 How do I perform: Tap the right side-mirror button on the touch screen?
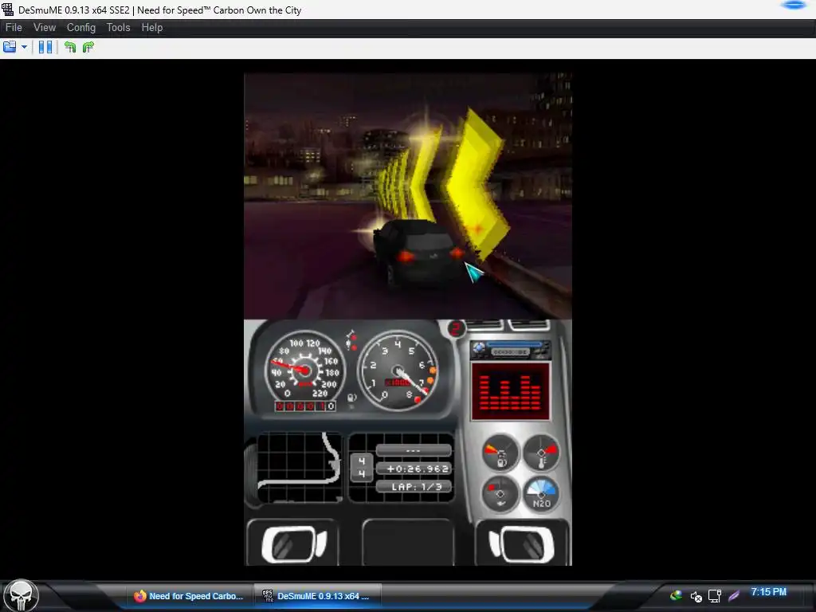click(x=522, y=543)
